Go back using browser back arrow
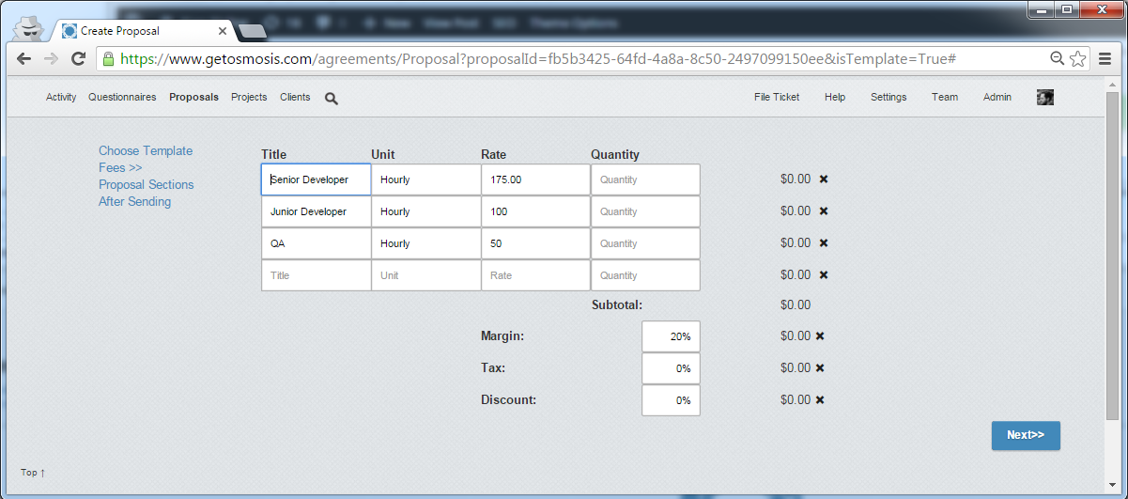 pyautogui.click(x=23, y=58)
